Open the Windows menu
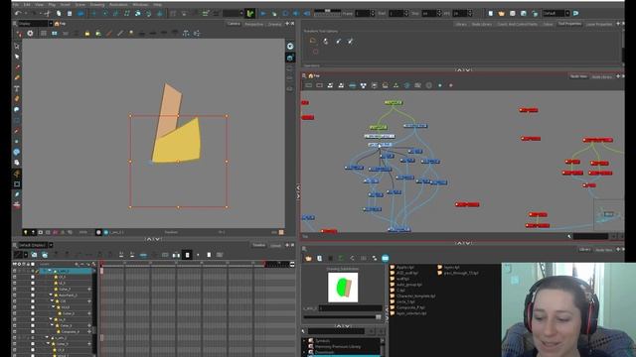 click(140, 4)
